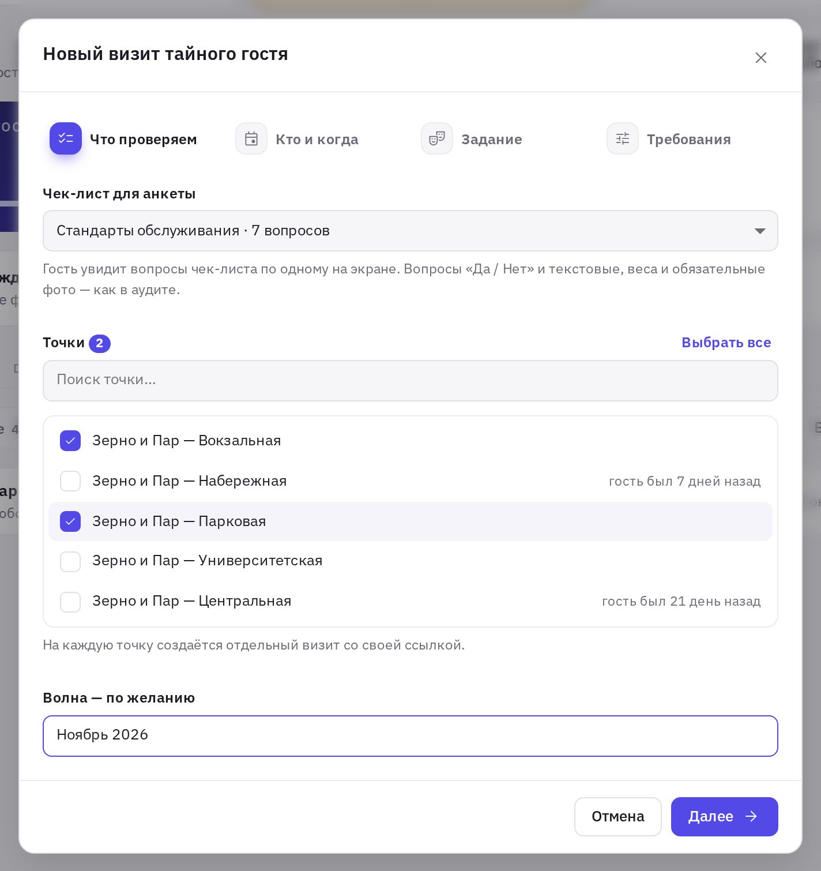Click the Зерно и Пар — Набережная label
Screen dimensions: 821x871
[x=190, y=481]
